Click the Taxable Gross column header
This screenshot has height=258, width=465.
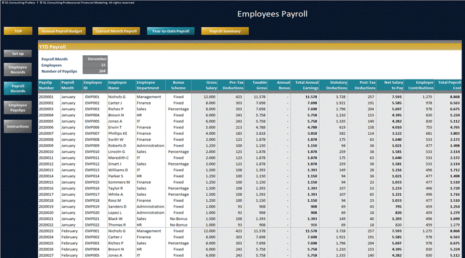click(256, 85)
